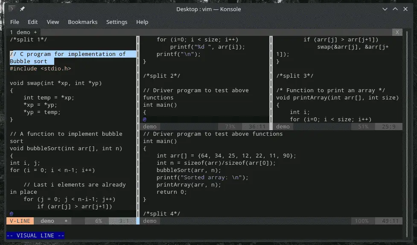Click the '*xp = *yp;' line
Screen dimensions: 417x245
[40, 105]
